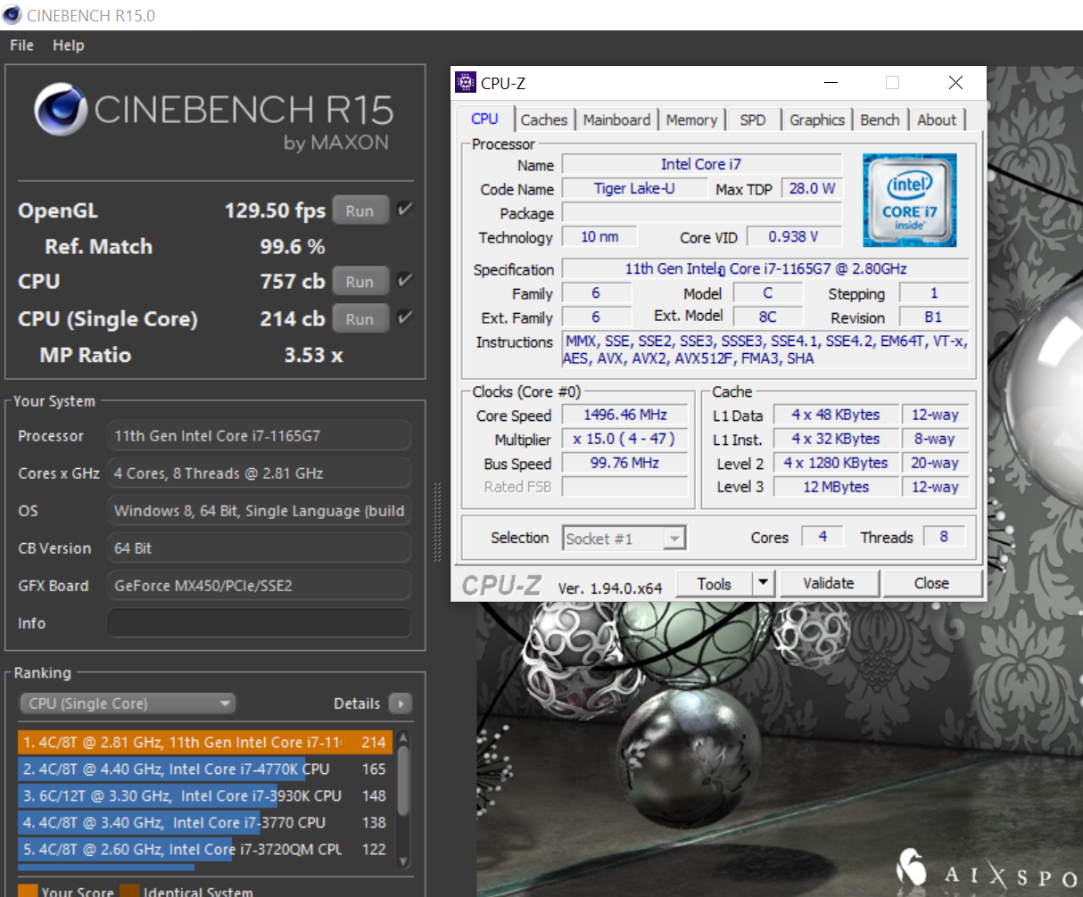The image size is (1083, 897).
Task: Click the Bus Speed value 99.76 MHz
Action: tap(625, 463)
